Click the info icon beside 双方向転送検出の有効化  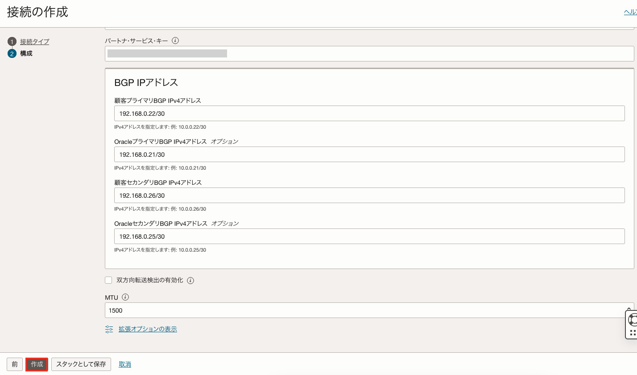(190, 280)
